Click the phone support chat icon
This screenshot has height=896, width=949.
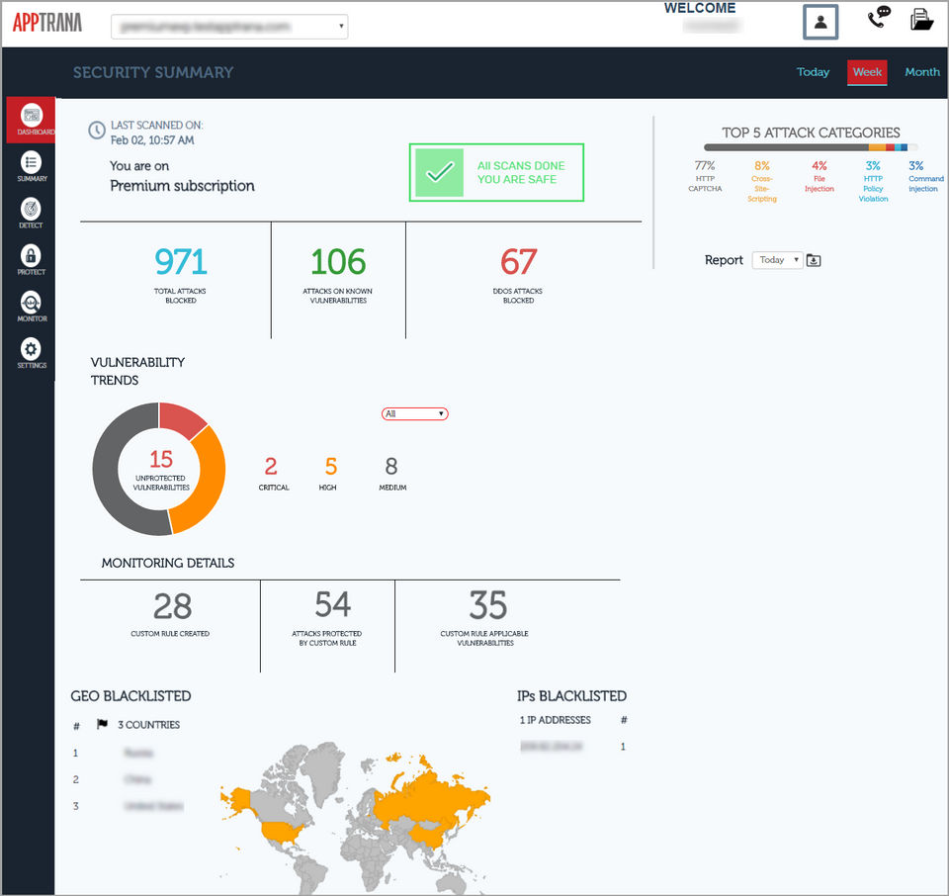(879, 17)
